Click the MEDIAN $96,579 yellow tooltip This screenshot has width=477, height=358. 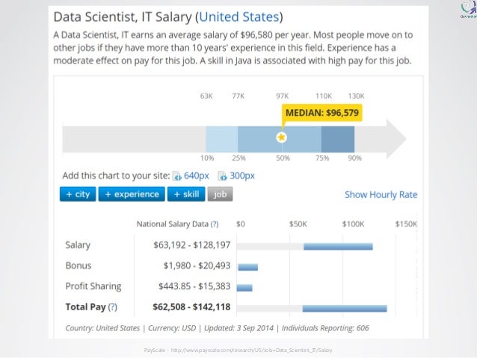coord(322,113)
